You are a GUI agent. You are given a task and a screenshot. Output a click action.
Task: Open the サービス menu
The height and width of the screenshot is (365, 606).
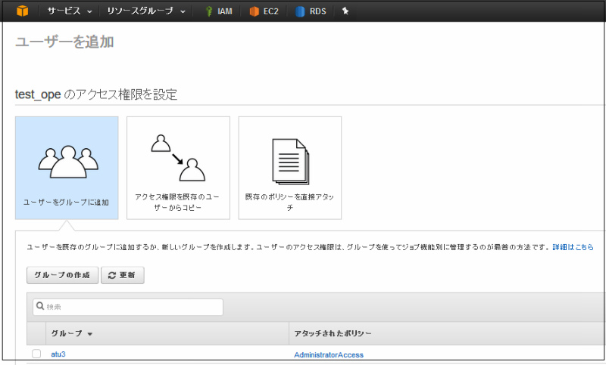pos(69,11)
